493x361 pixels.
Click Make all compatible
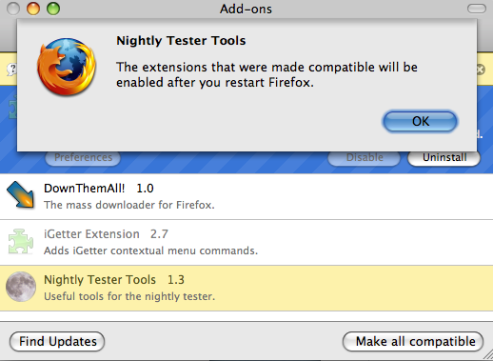pyautogui.click(x=413, y=342)
